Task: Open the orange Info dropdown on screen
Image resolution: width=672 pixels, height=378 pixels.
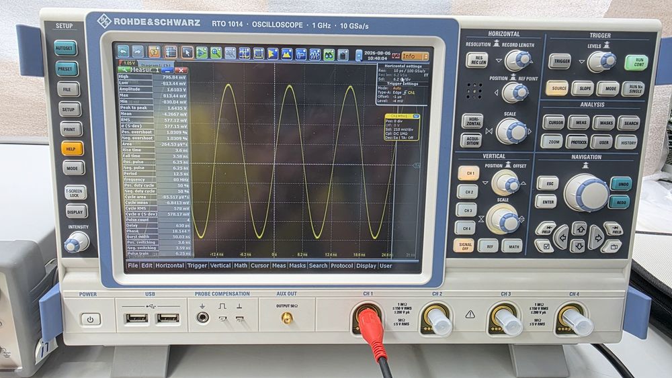Action: tap(415, 56)
